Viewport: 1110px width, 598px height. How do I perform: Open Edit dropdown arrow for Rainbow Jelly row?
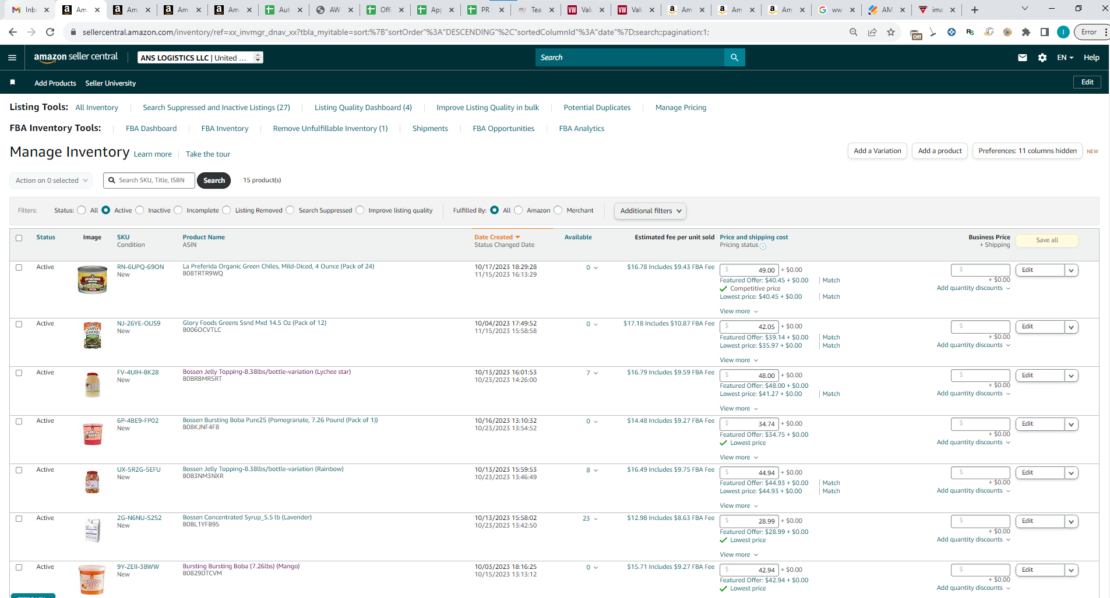tap(1072, 473)
